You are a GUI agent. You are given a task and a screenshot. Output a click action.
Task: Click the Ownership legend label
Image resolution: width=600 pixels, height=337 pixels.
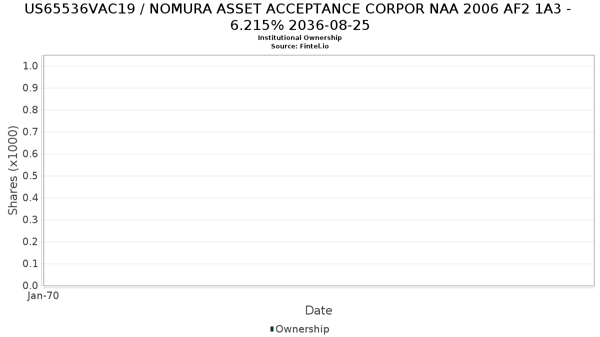(302, 329)
